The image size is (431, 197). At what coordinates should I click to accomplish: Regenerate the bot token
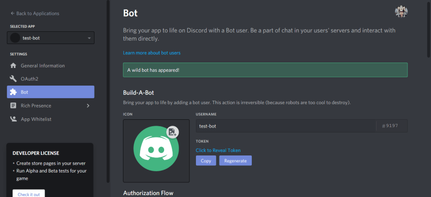click(235, 161)
